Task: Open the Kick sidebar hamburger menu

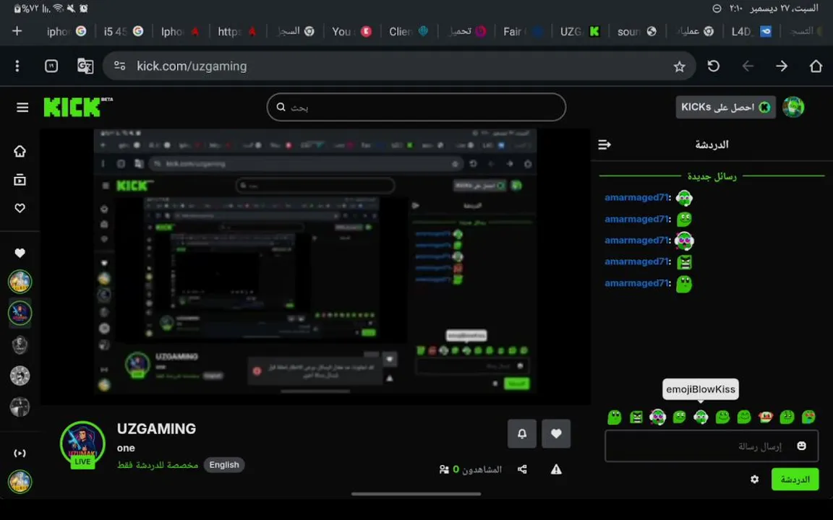Action: [22, 108]
